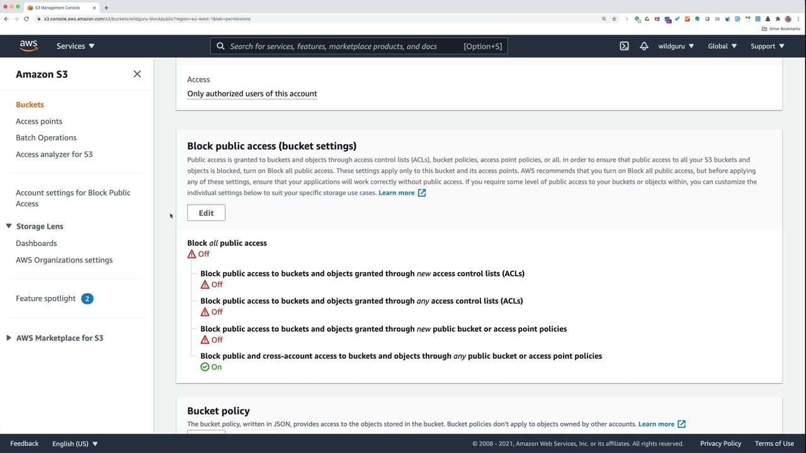Click 'Only authorized users of this account' text
The image size is (806, 453).
pyautogui.click(x=252, y=94)
